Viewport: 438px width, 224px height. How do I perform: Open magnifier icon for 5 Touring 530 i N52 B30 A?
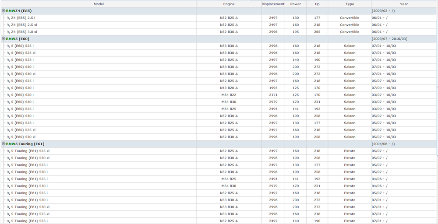click(x=8, y=172)
